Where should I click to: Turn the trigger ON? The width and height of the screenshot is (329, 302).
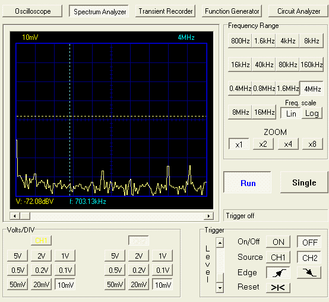point(278,242)
